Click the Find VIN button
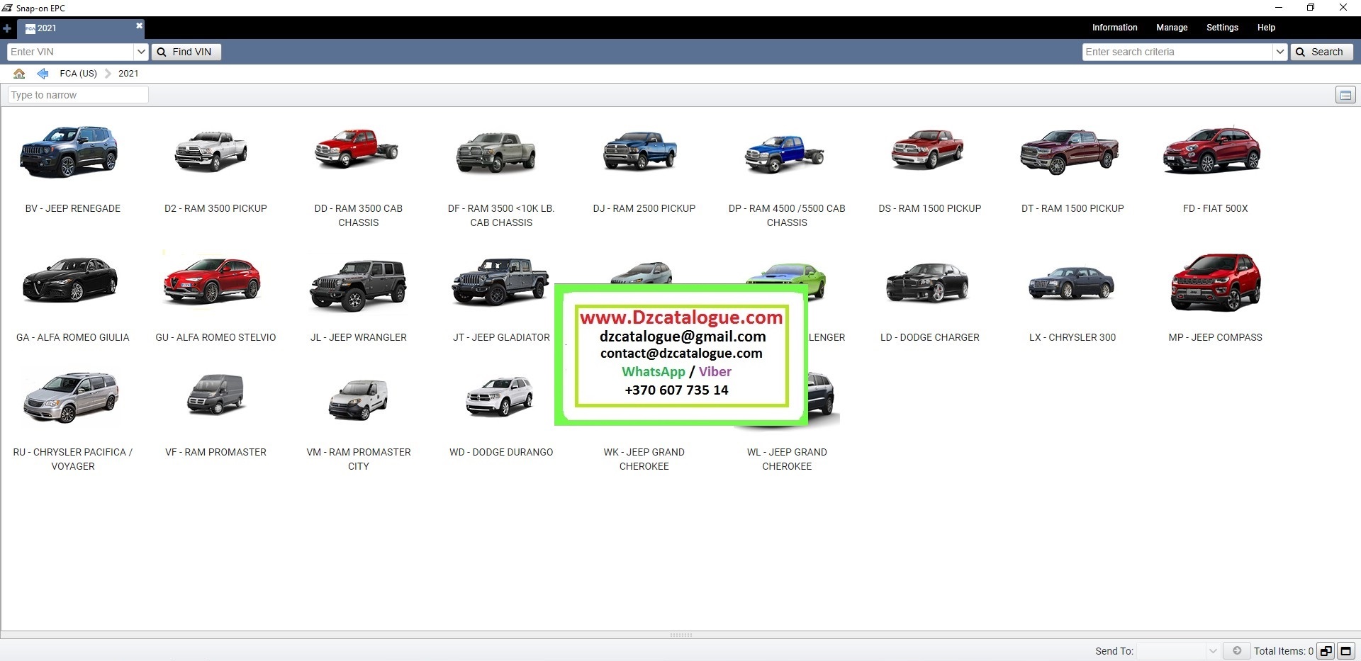The height and width of the screenshot is (661, 1361). pyautogui.click(x=186, y=52)
